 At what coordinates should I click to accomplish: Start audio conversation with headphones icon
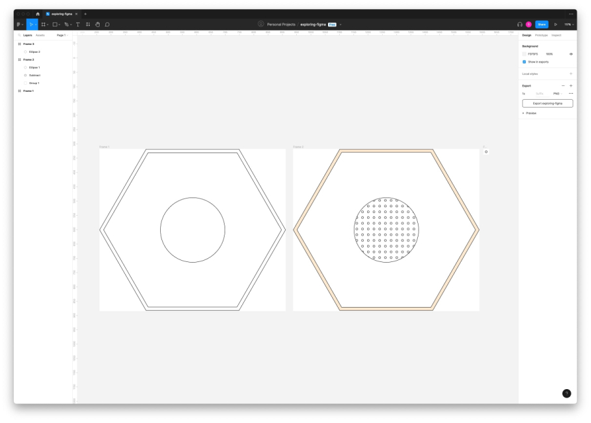pyautogui.click(x=520, y=25)
